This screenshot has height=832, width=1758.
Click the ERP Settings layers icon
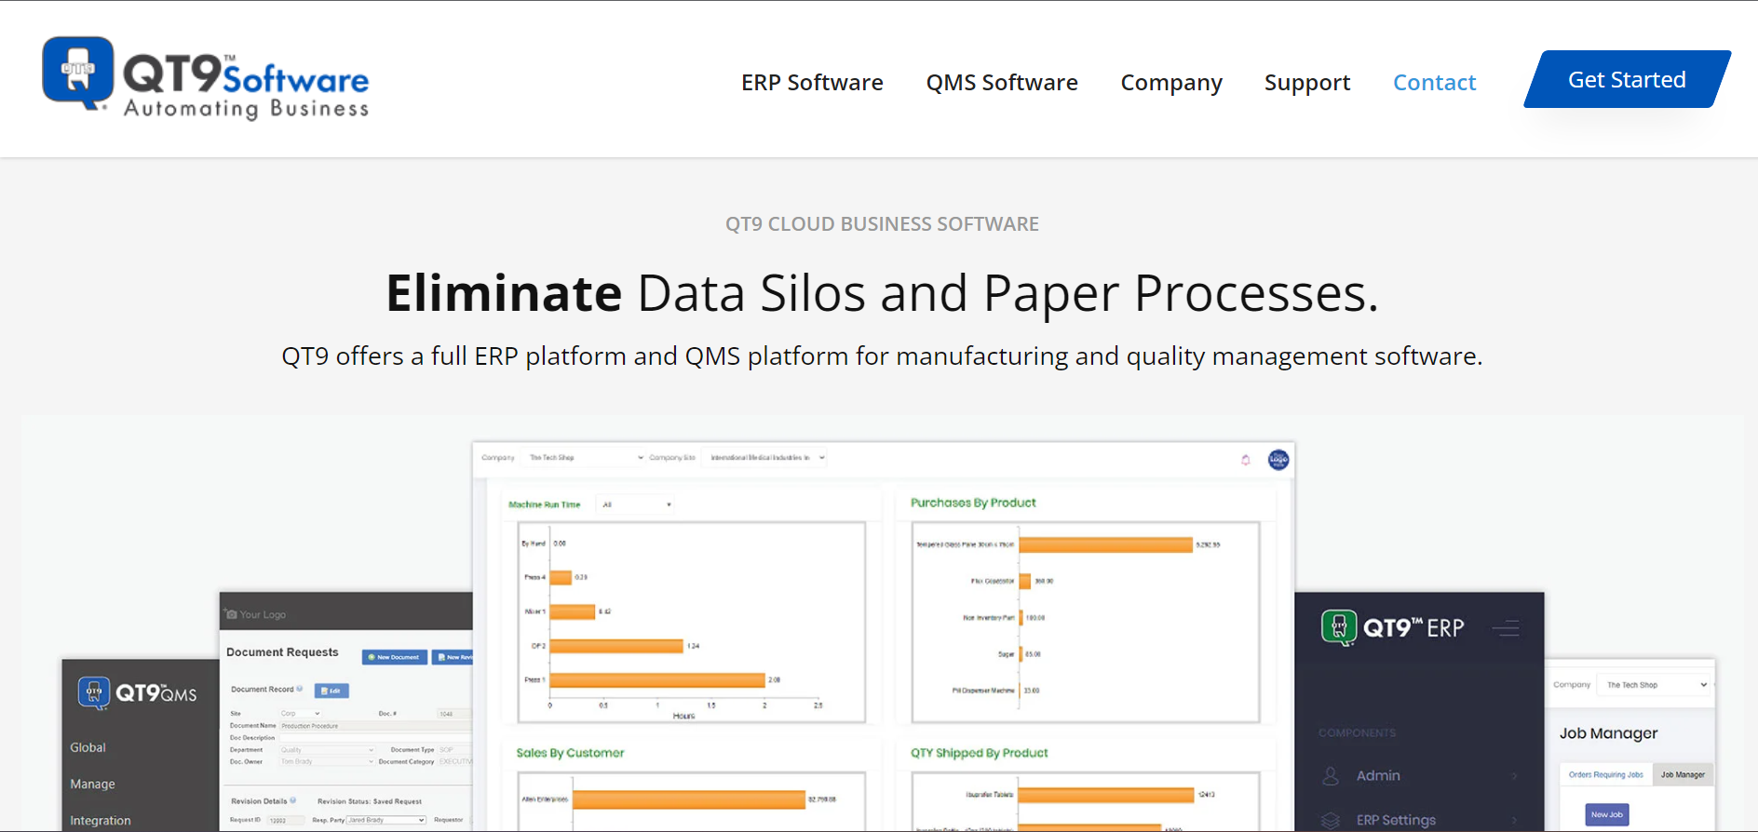click(1331, 820)
